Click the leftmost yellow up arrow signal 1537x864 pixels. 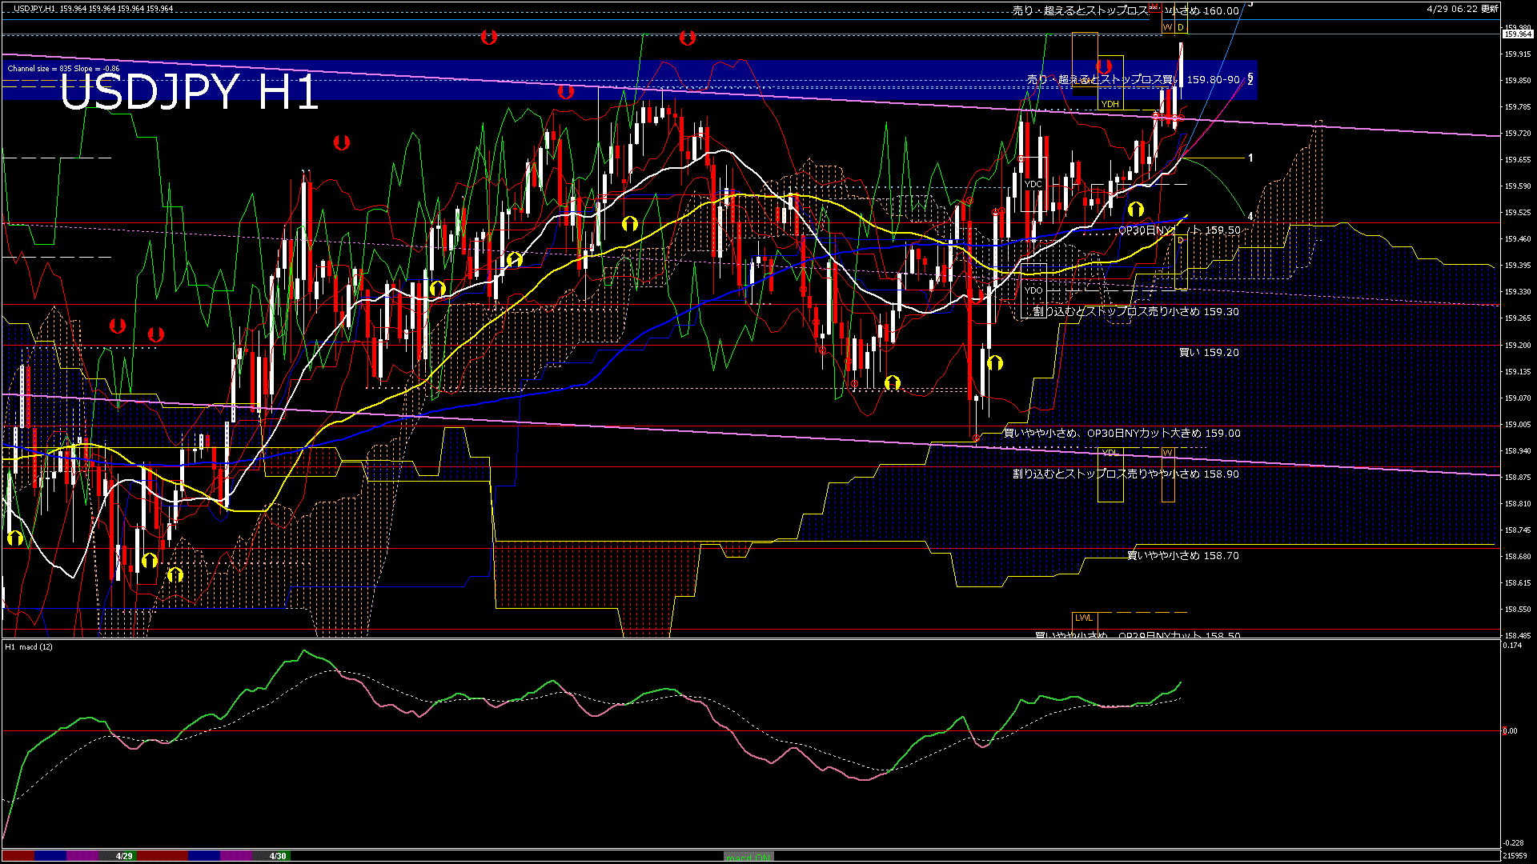(x=14, y=538)
